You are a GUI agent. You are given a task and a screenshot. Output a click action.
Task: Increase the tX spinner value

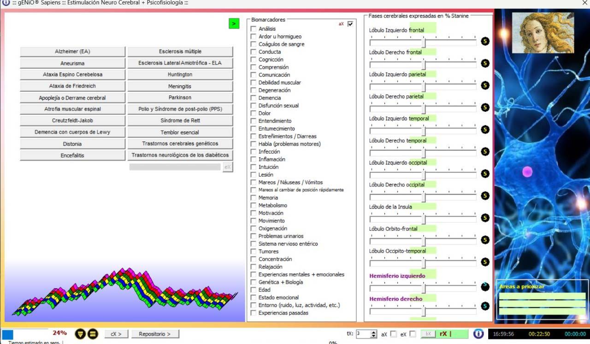[x=373, y=332]
